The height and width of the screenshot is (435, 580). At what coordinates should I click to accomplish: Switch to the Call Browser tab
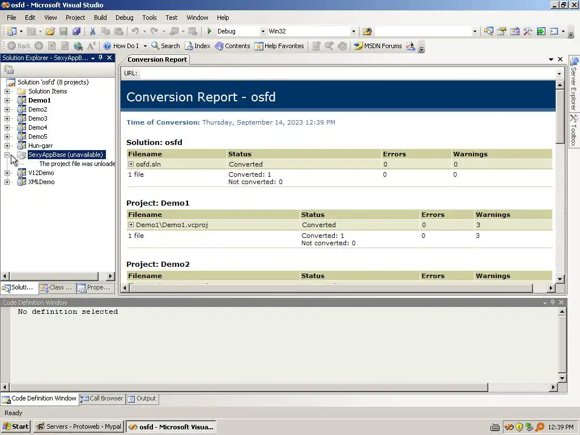point(102,398)
